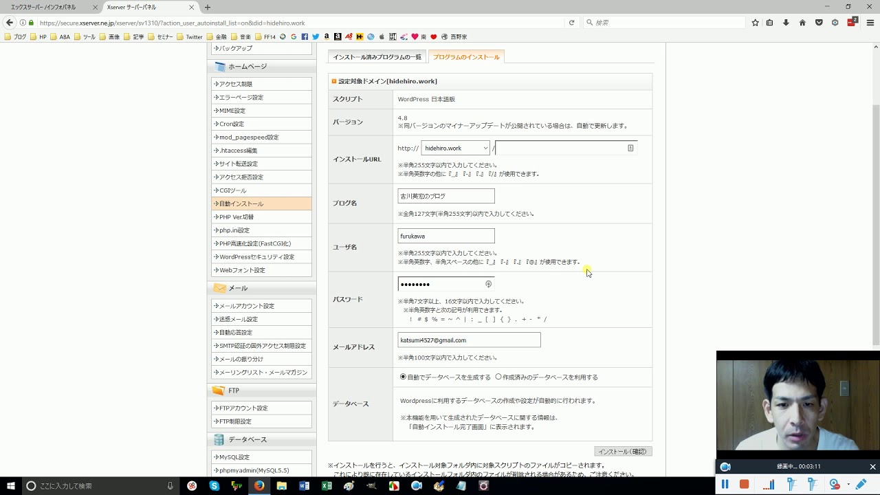Click the Cortana microphone icon
The width and height of the screenshot is (880, 495).
pyautogui.click(x=170, y=485)
